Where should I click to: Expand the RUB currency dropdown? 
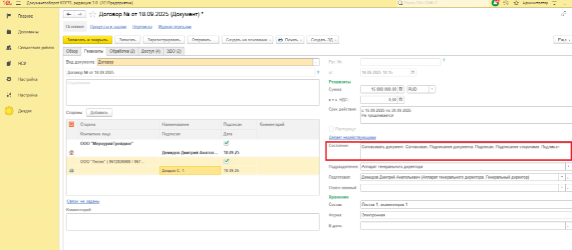[x=432, y=89]
